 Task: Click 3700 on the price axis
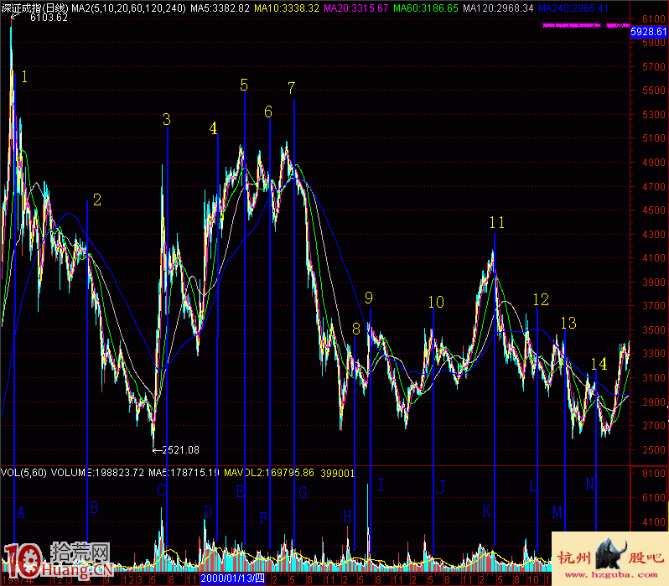(x=654, y=306)
